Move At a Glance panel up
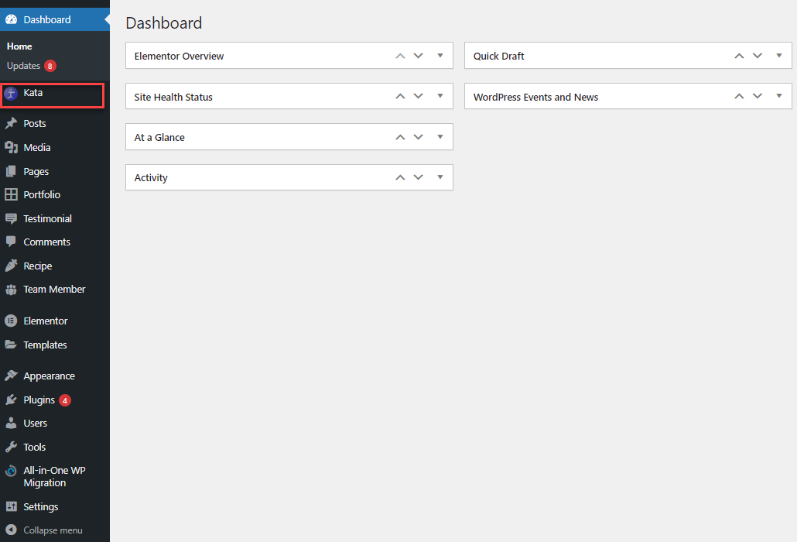797x542 pixels. (400, 137)
